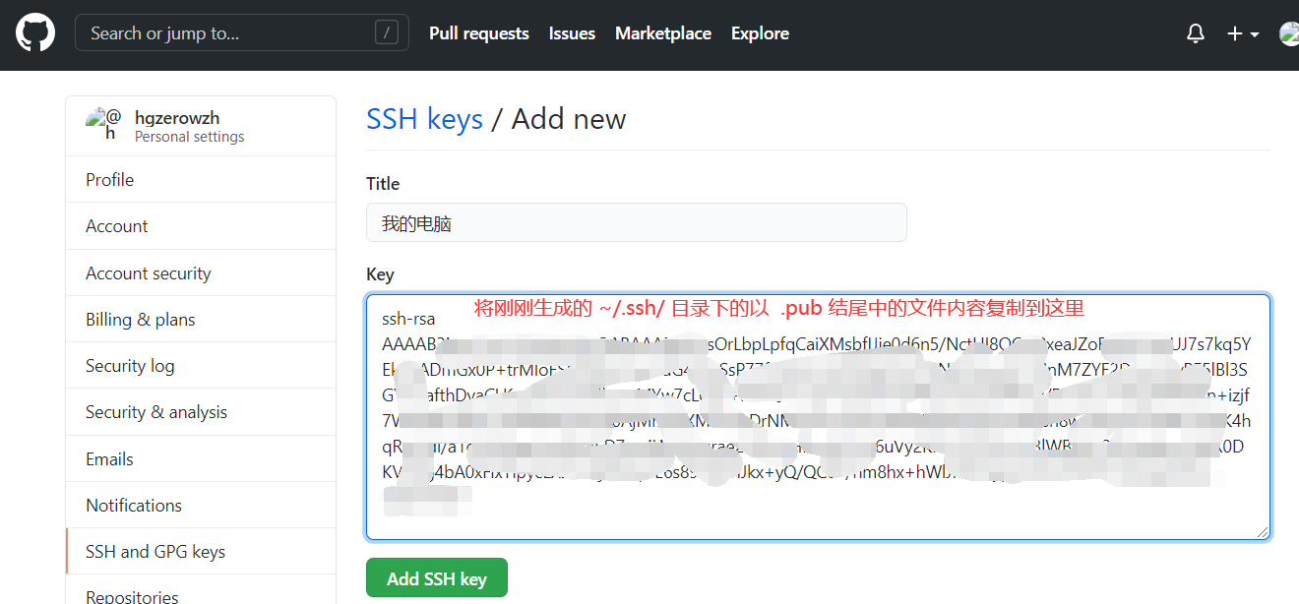Image resolution: width=1299 pixels, height=604 pixels.
Task: Click the 'Key' field label
Action: 380,274
